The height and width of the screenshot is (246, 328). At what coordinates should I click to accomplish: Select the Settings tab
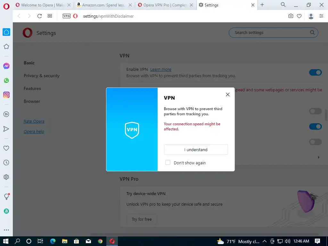(227, 5)
